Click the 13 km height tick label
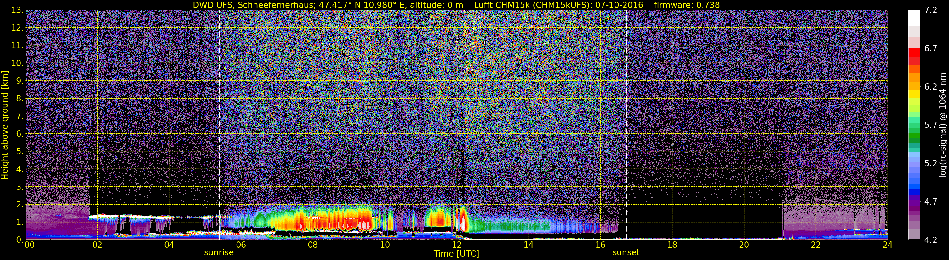The image size is (949, 260). point(17,10)
